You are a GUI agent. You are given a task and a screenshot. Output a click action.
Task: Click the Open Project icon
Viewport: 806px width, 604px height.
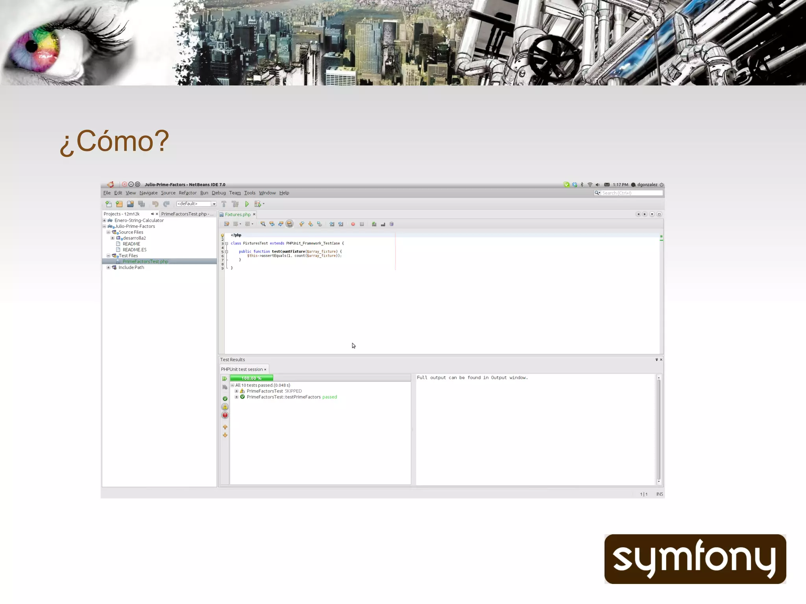(130, 204)
